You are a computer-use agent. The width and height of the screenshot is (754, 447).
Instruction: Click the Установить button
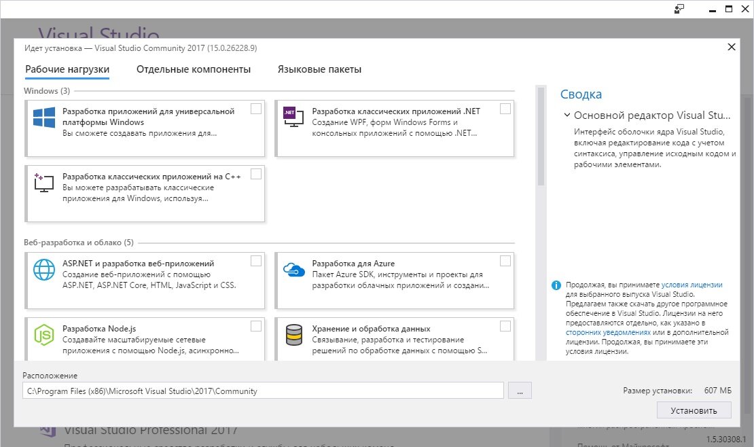[x=694, y=410]
